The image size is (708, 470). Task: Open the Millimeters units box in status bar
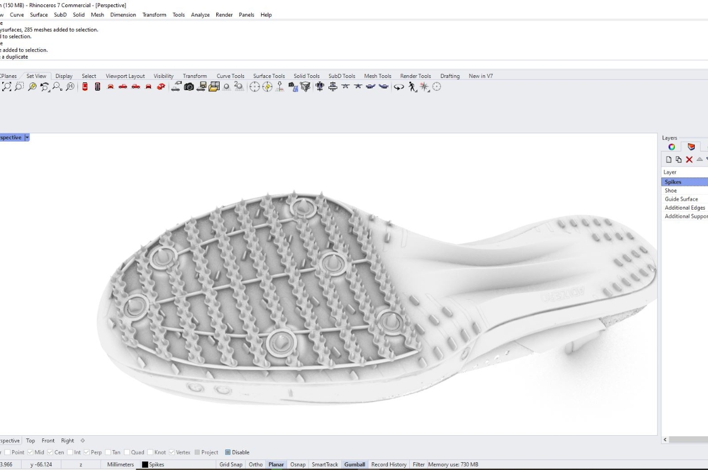click(x=120, y=464)
